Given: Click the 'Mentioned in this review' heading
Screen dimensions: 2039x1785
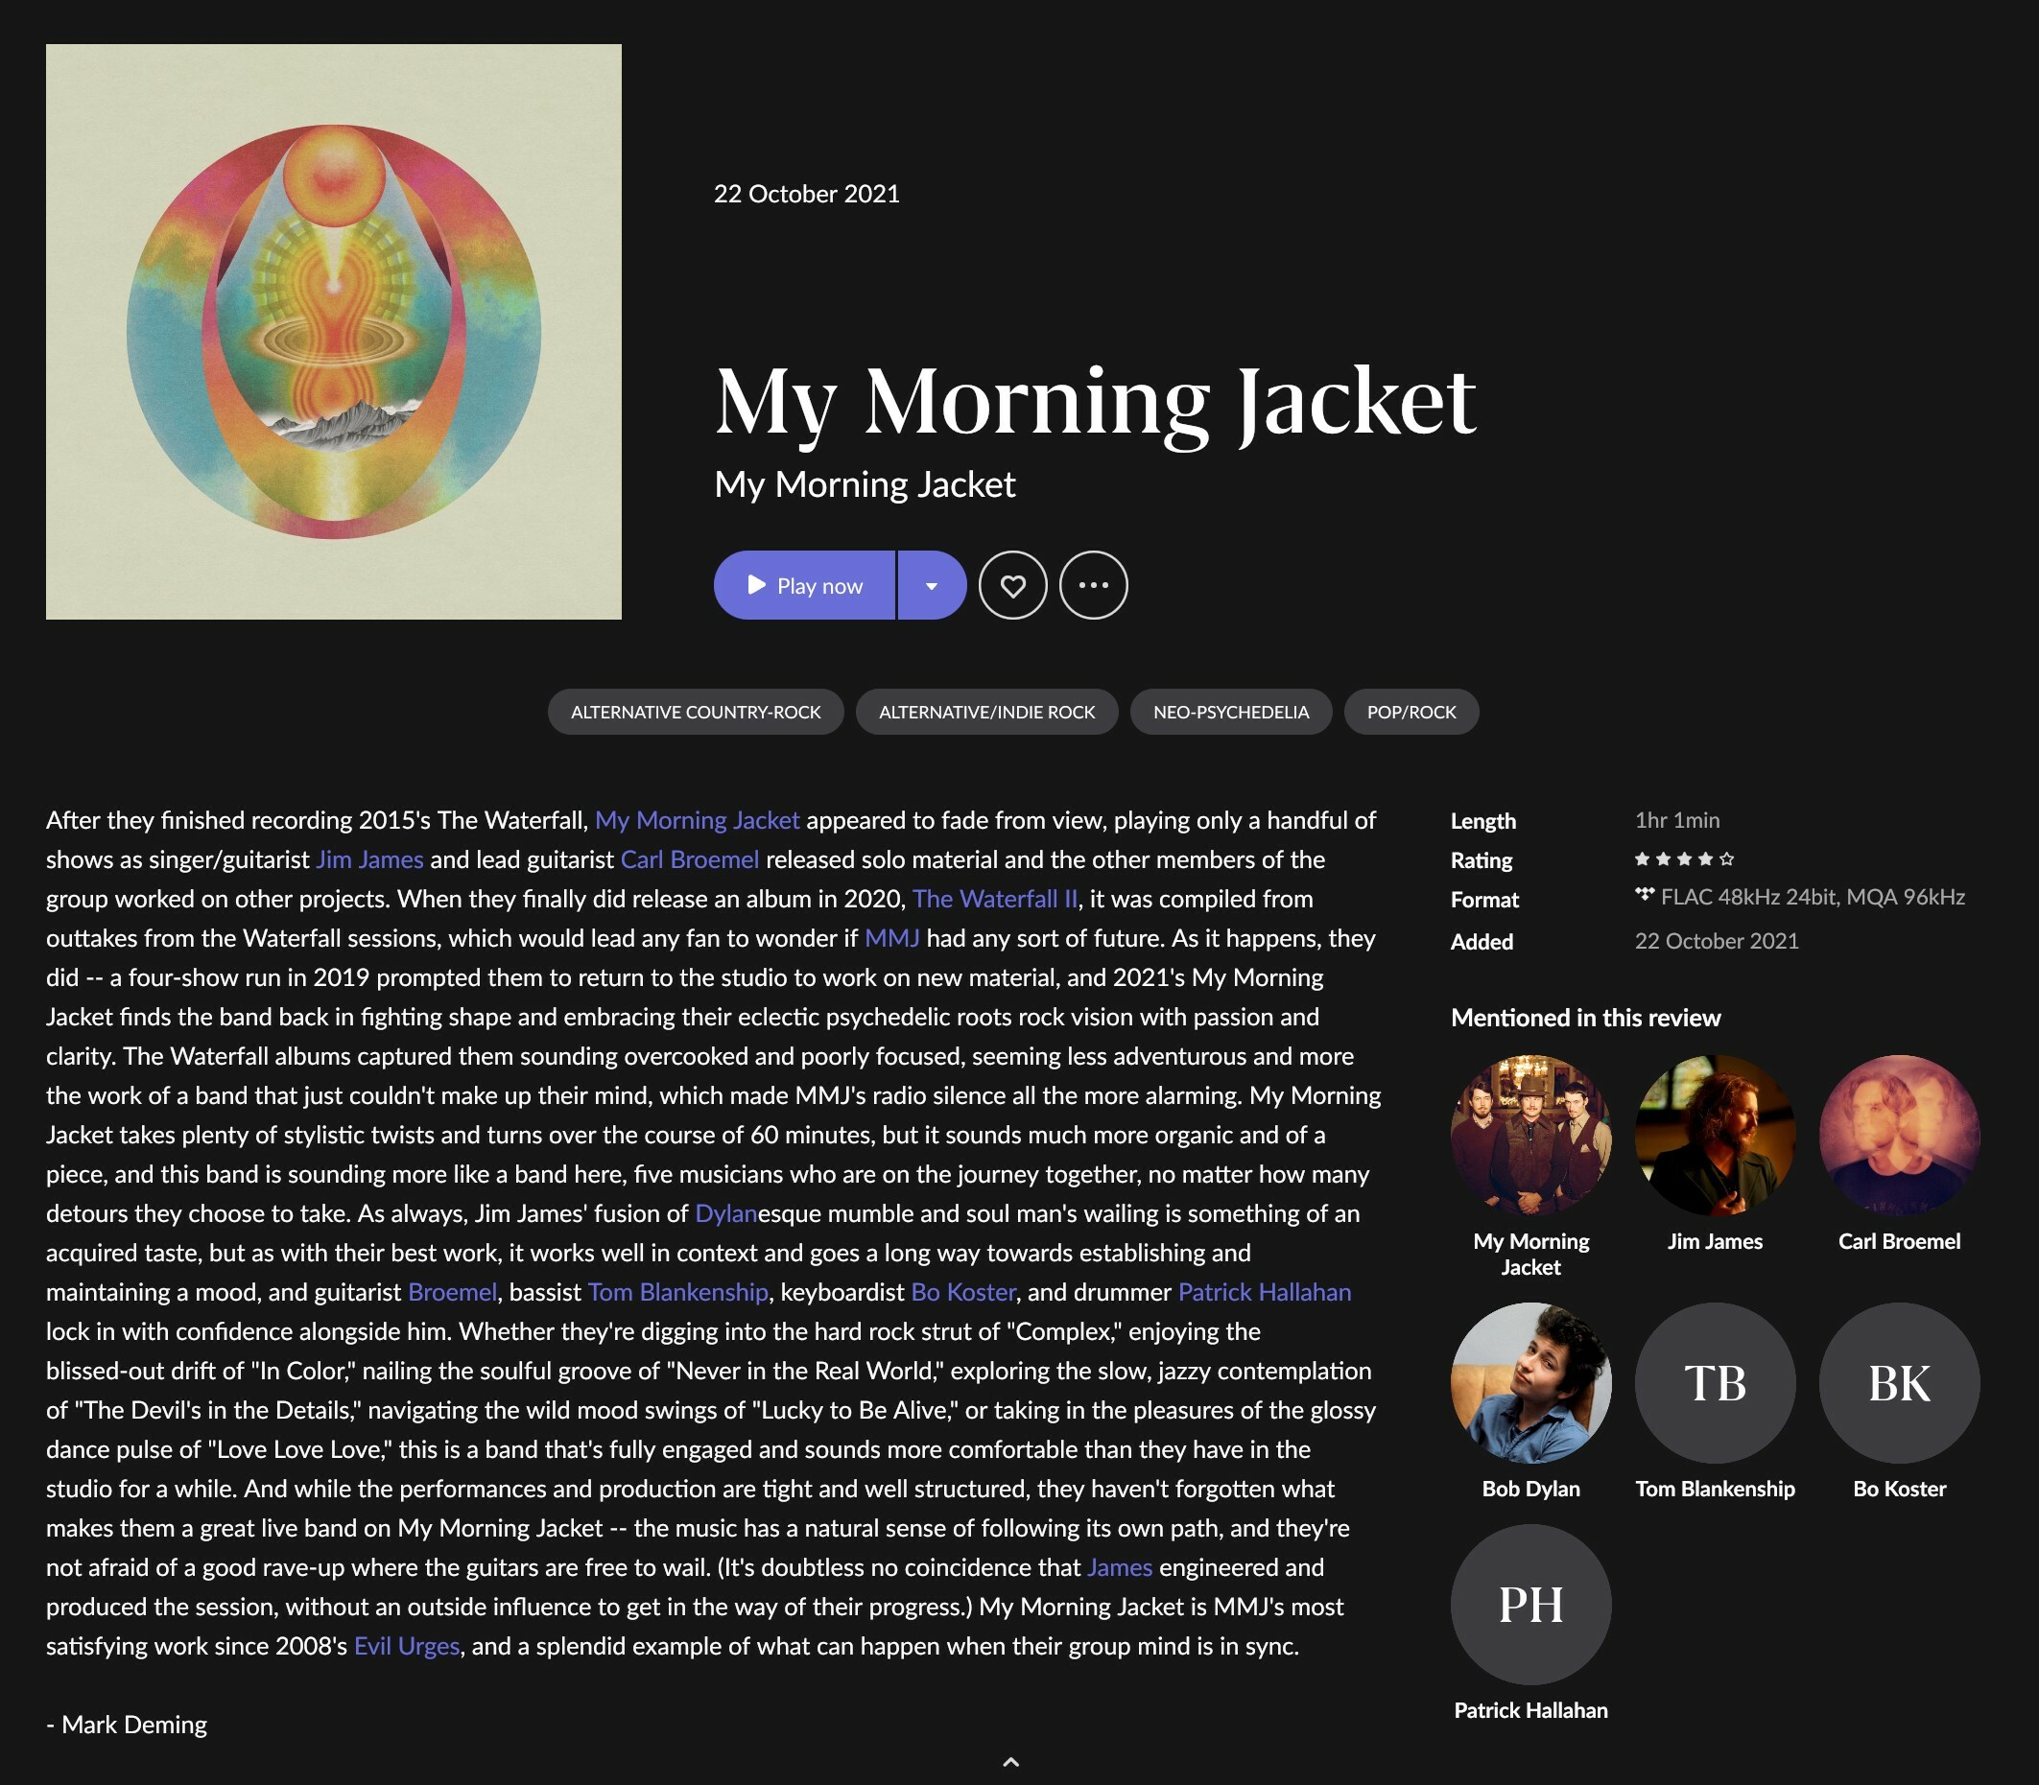Looking at the screenshot, I should (1585, 1017).
